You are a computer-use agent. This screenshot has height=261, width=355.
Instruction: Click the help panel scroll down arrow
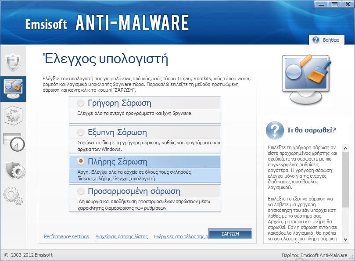click(345, 239)
